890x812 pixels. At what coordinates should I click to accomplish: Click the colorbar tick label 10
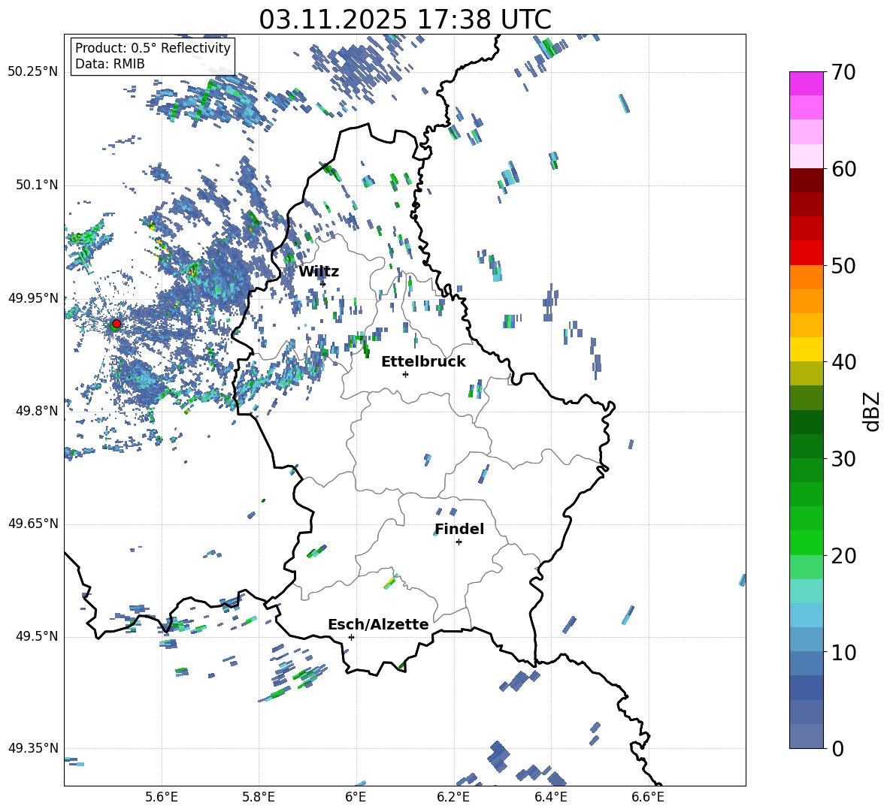point(843,652)
